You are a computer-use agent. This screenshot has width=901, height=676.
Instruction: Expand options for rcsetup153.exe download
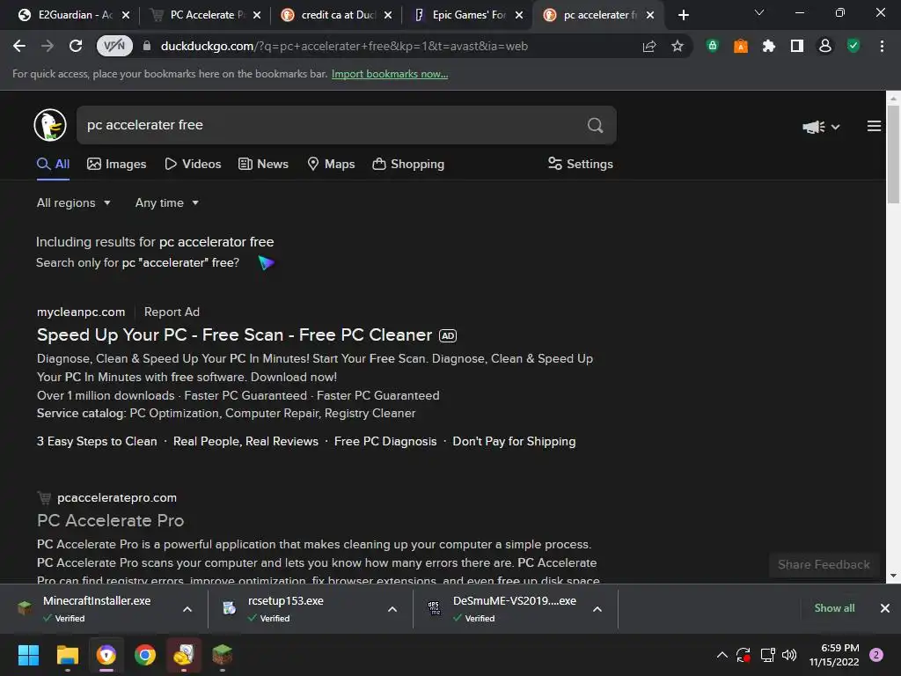point(392,609)
